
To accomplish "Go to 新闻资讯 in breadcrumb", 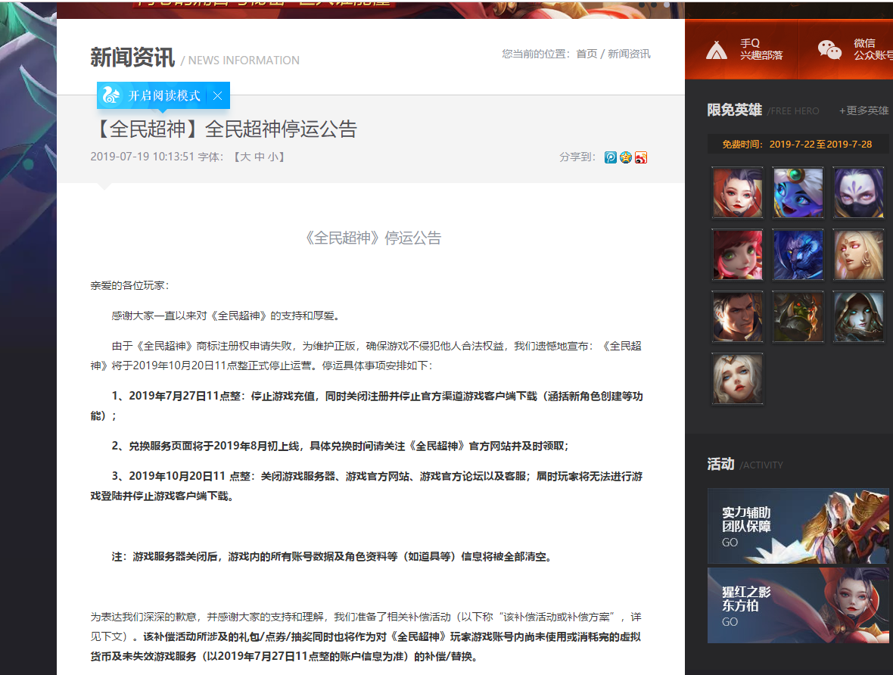I will coord(629,54).
